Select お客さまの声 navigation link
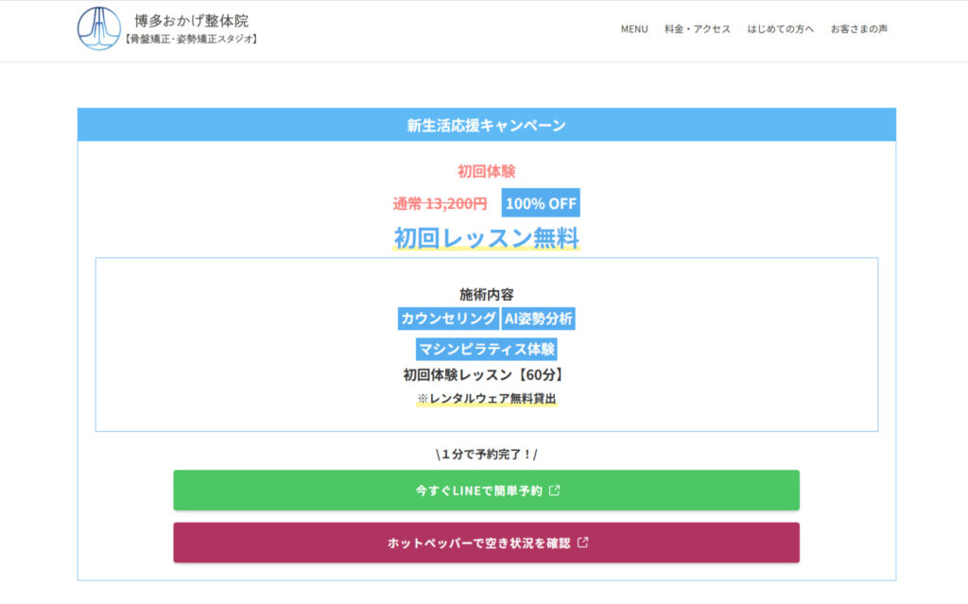Screen dimensions: 968x604 pos(858,29)
